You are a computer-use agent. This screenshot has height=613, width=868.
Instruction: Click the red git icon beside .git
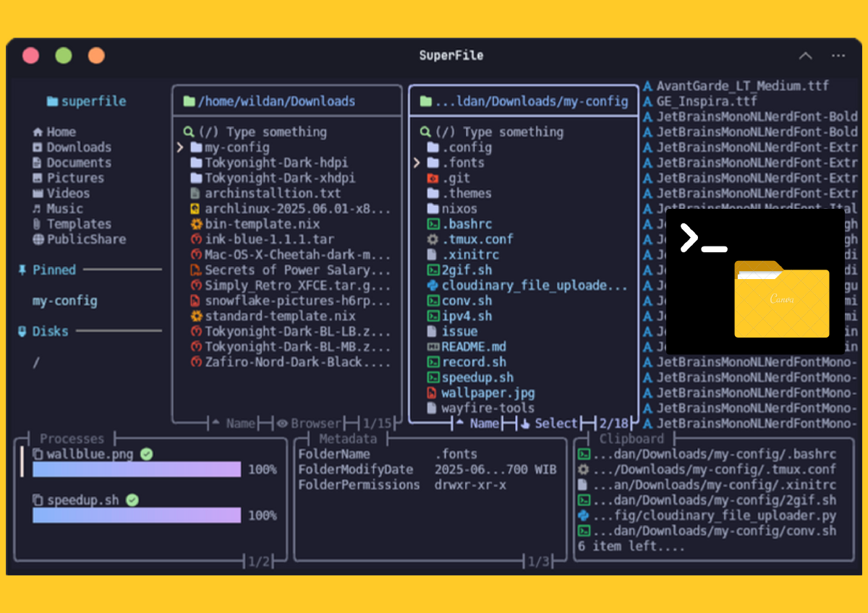click(433, 178)
